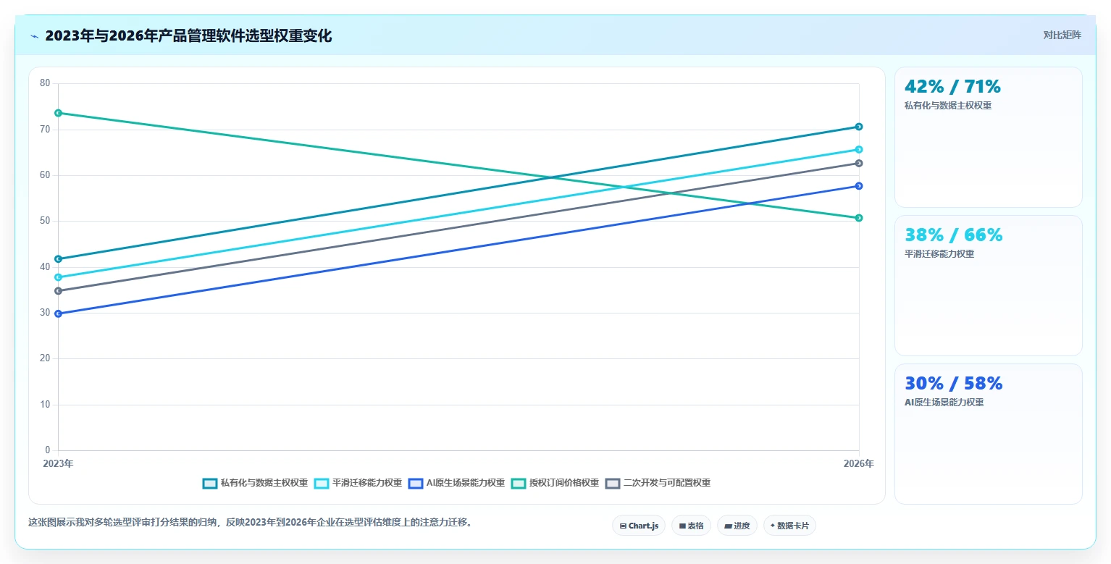The image size is (1111, 564).
Task: Click the AI原生场景能力权重 card caption
Action: pyautogui.click(x=944, y=403)
